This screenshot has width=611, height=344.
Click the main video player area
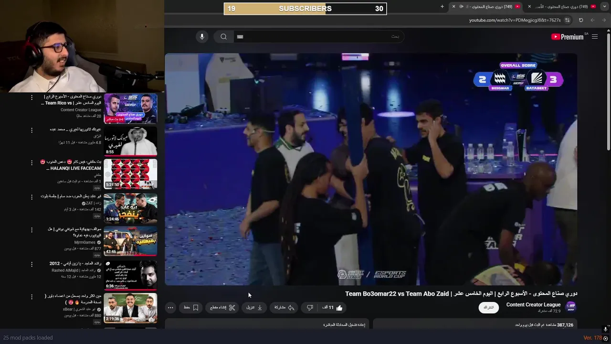point(371,169)
